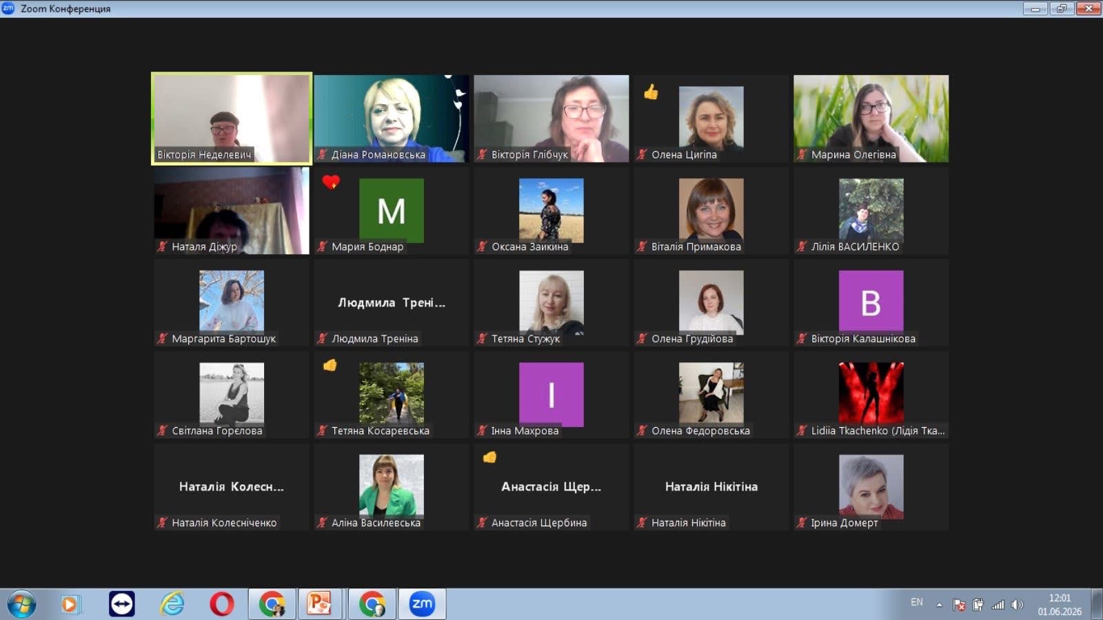Select Вікторія Неделевич video tile
The width and height of the screenshot is (1103, 620).
coord(232,118)
